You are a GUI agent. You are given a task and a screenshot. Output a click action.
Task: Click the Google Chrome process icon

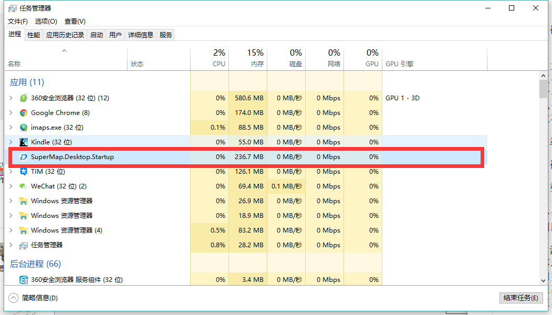[24, 113]
